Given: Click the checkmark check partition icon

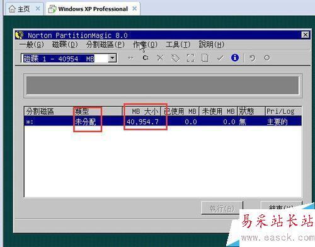Looking at the screenshot, I should coord(220,58).
